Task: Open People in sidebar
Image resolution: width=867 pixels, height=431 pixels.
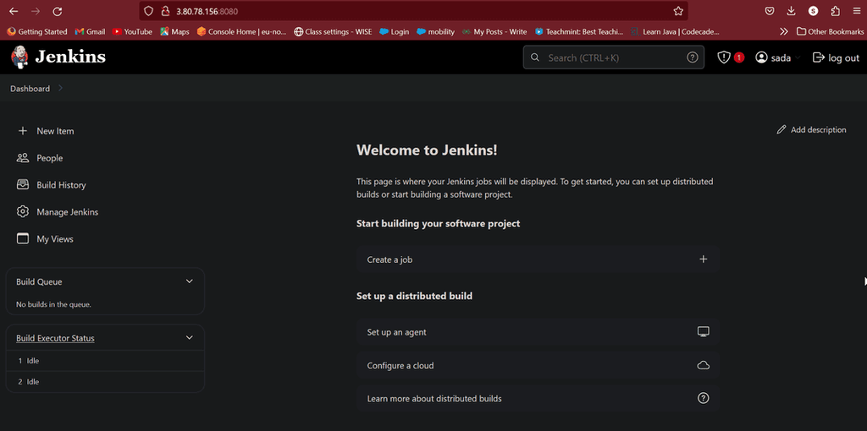Action: coord(50,158)
